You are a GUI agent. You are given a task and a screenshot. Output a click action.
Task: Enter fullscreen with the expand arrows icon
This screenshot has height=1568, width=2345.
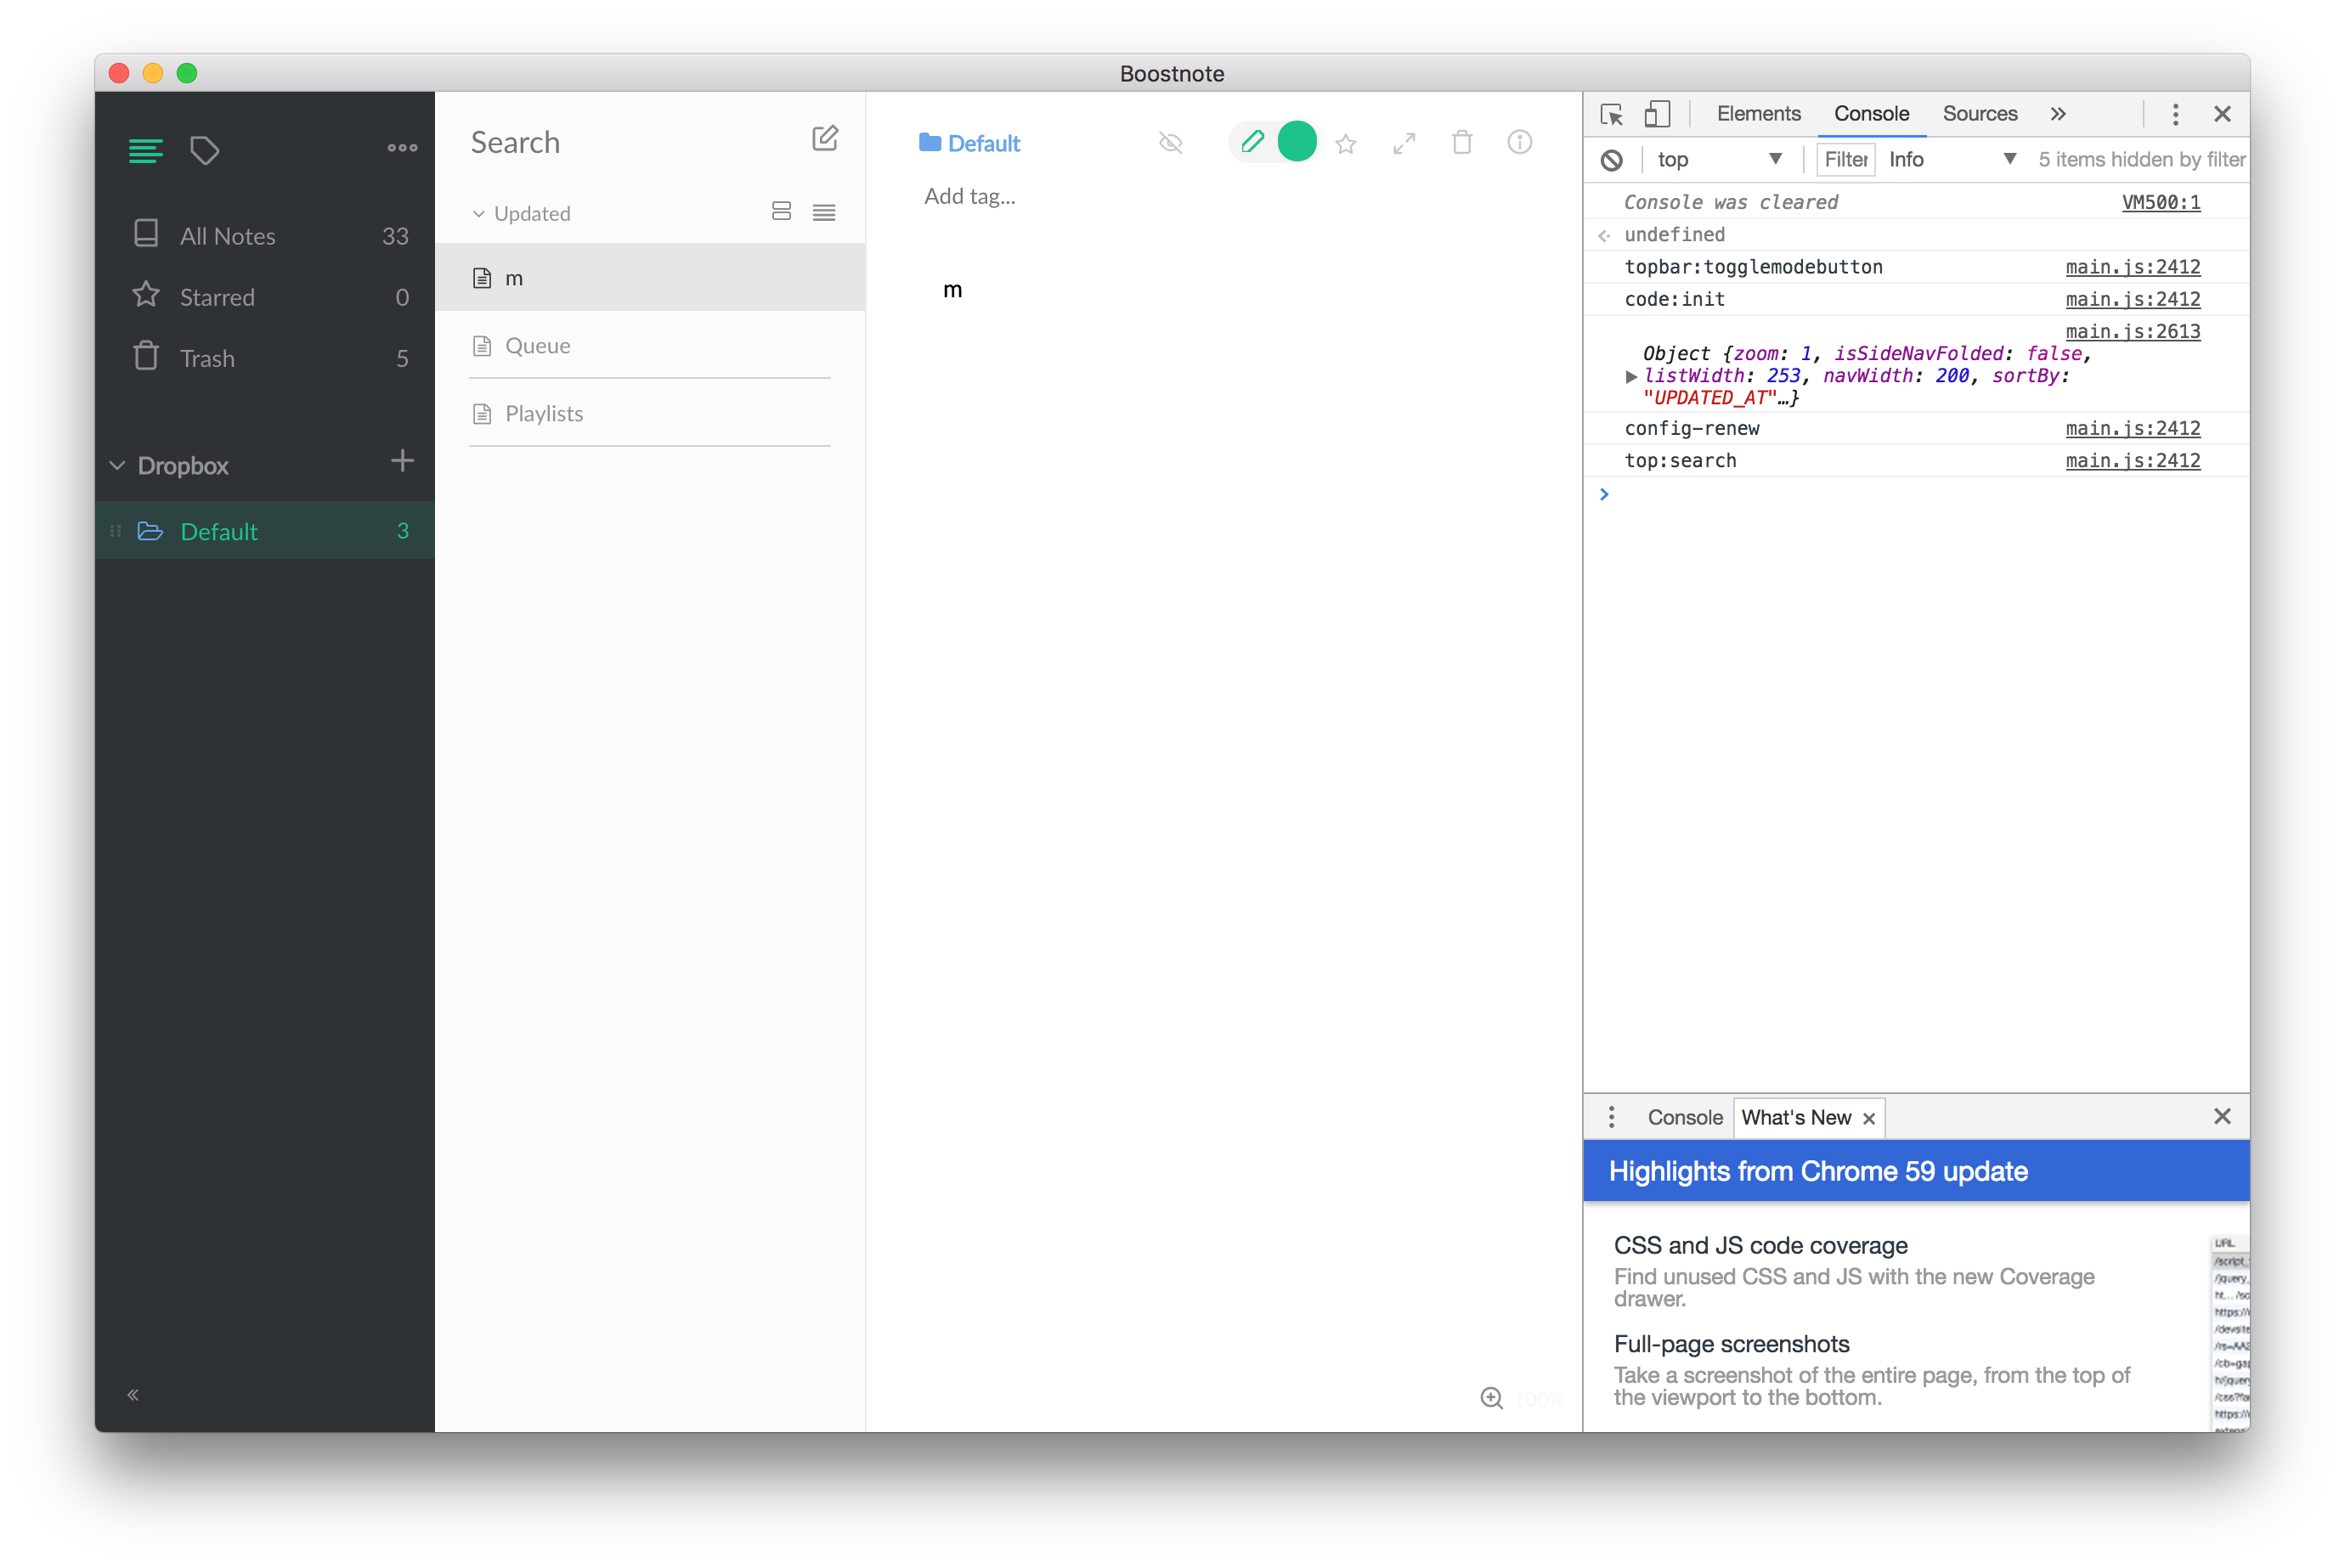(1404, 144)
